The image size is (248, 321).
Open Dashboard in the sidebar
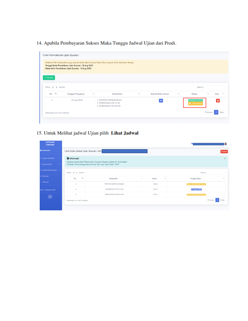45,150
